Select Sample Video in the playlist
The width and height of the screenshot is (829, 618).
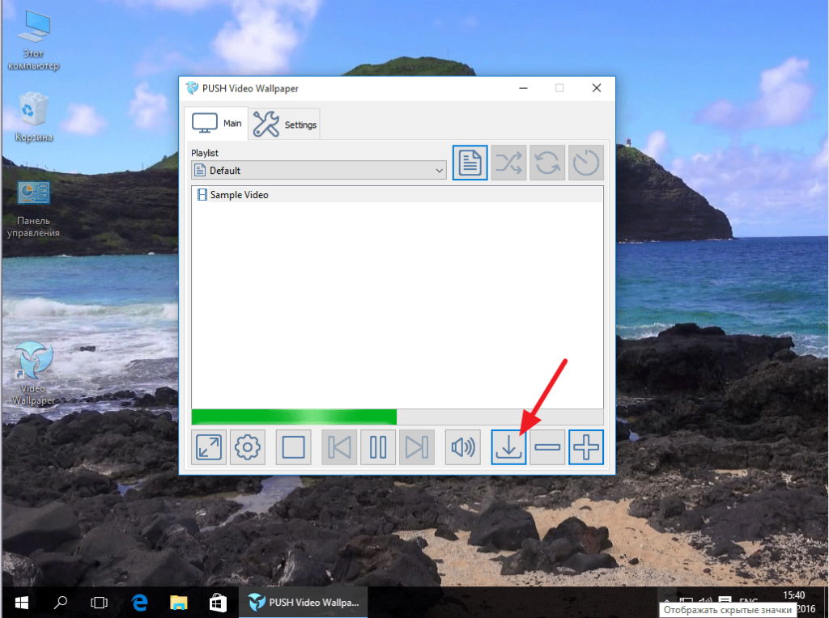[x=239, y=195]
